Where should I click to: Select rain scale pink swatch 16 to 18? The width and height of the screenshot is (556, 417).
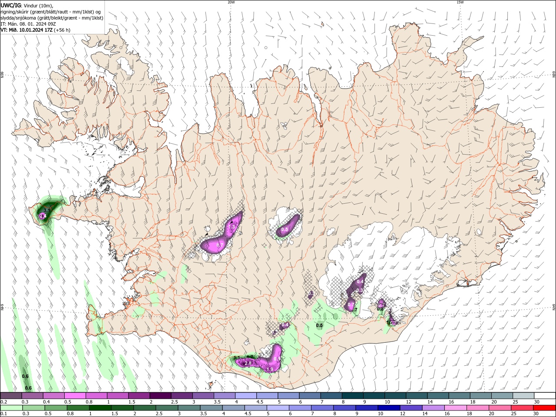(x=456, y=408)
